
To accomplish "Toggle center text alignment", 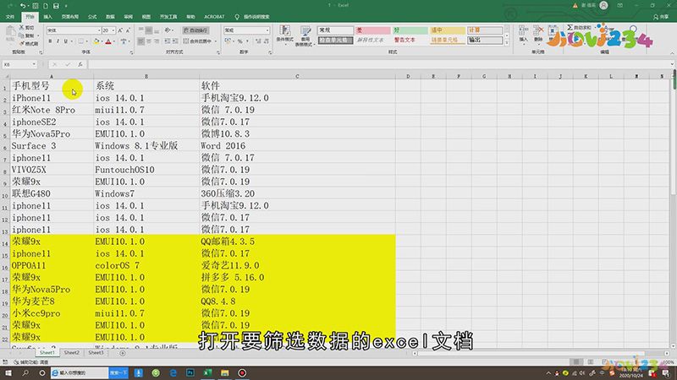I will pyautogui.click(x=149, y=41).
